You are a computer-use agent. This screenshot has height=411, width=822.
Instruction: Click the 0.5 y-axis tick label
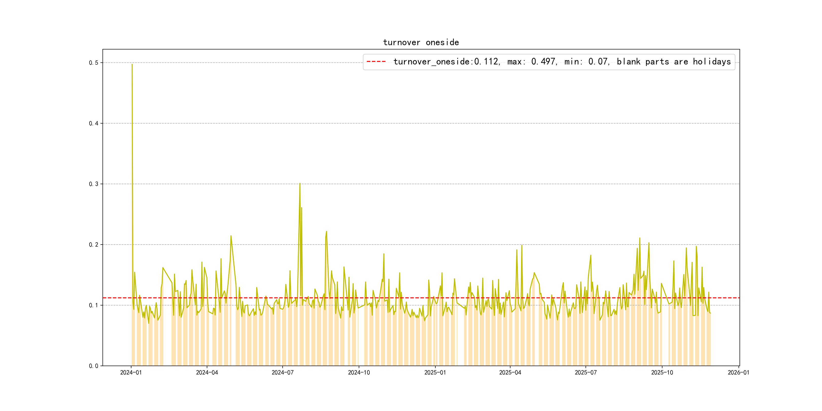click(x=94, y=63)
